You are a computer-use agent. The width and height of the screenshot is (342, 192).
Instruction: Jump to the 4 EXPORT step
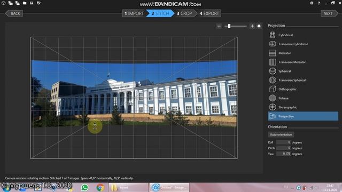[x=209, y=13]
